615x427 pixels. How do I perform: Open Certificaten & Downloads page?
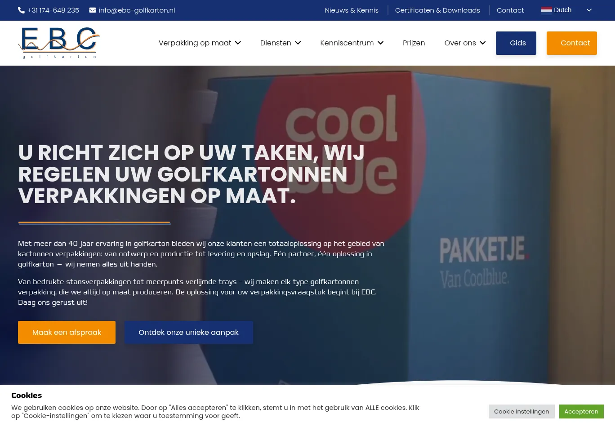(437, 10)
